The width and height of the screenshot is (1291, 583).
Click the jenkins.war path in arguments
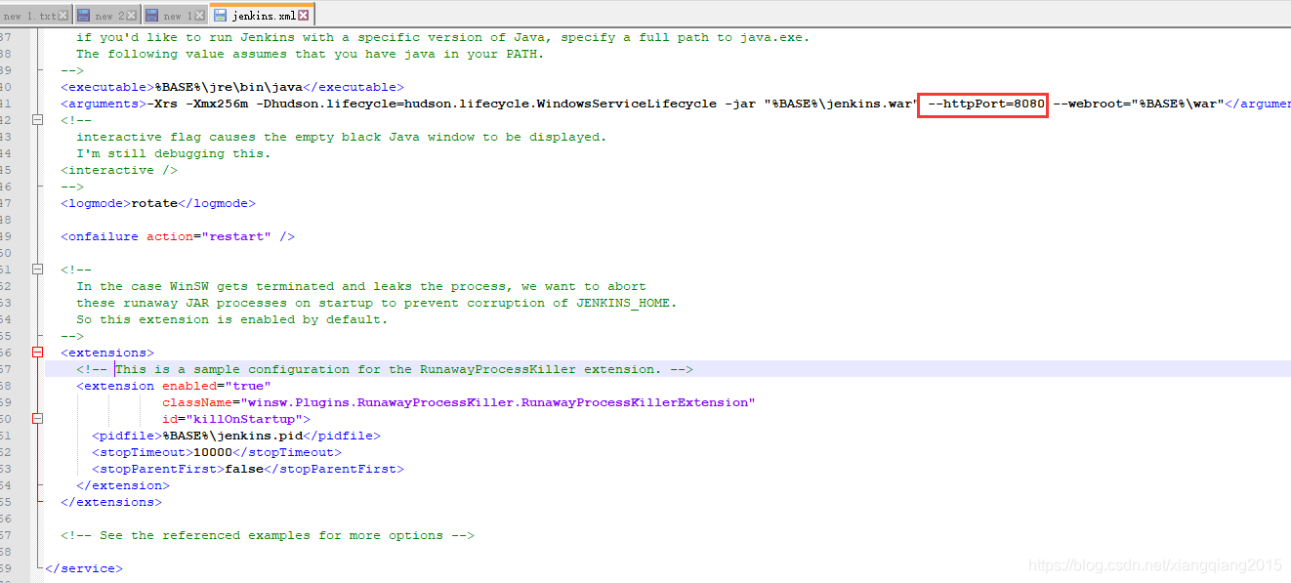(844, 104)
